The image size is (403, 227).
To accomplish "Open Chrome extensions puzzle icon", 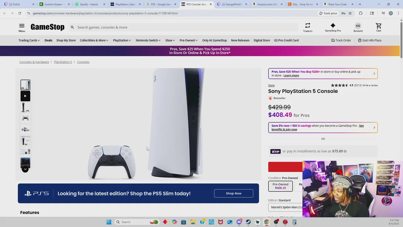I will click(361, 13).
